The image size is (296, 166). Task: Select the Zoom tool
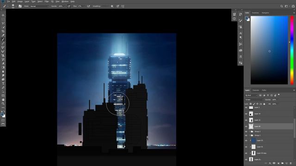(3, 103)
